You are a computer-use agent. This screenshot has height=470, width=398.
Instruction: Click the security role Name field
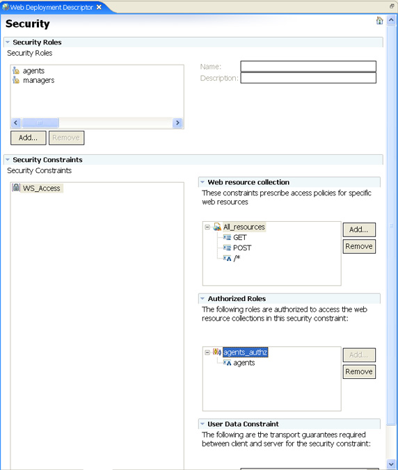[308, 66]
